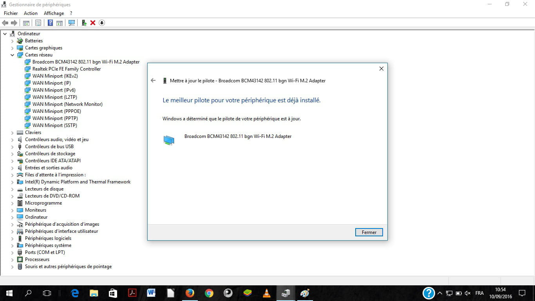Expand Contrôleurs de bus USB
535x301 pixels.
tap(13, 147)
